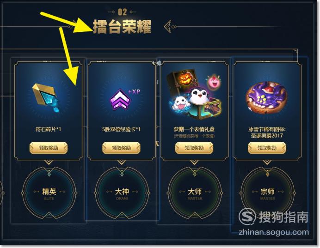Claim the 符石碎片*1 reward
320x248 pixels.
click(49, 148)
